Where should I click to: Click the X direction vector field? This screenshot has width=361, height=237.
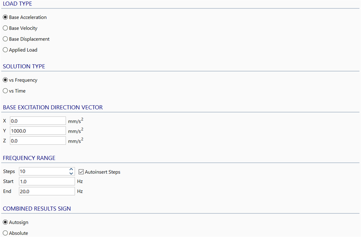click(38, 121)
